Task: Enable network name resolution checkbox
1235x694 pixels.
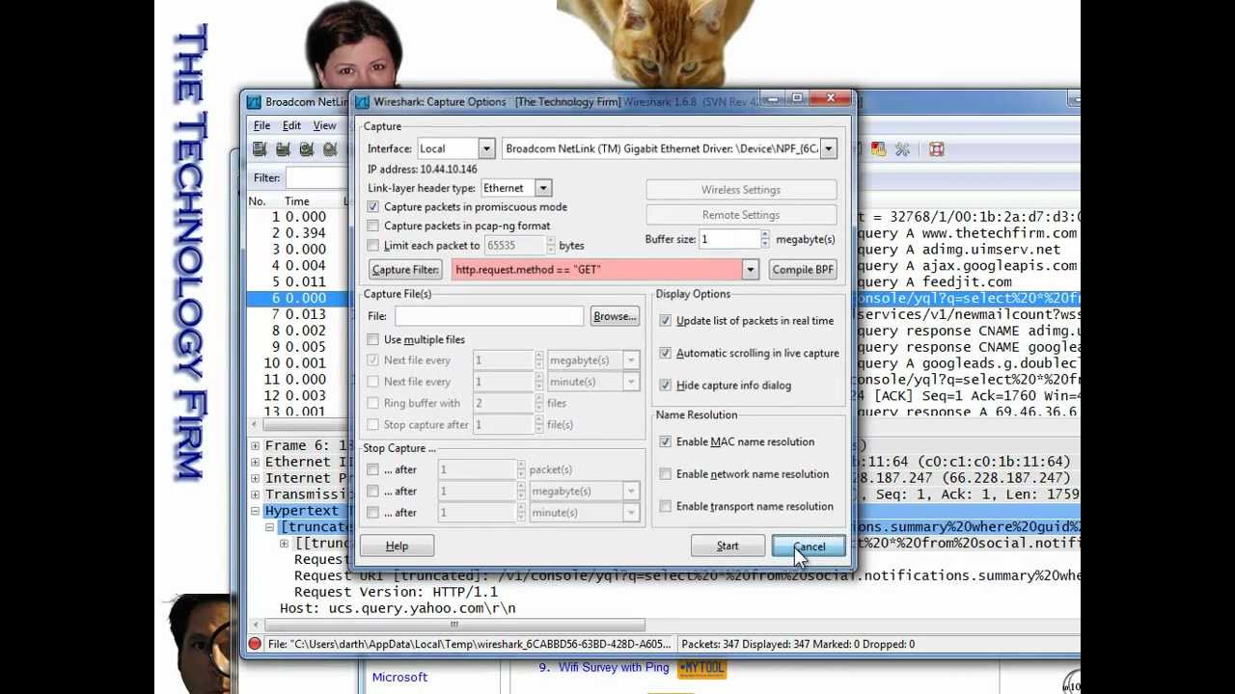Action: [x=665, y=474]
